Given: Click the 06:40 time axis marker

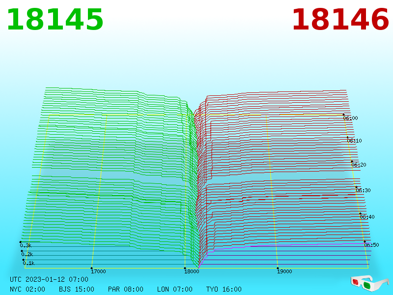Looking at the screenshot, I should (x=367, y=217).
